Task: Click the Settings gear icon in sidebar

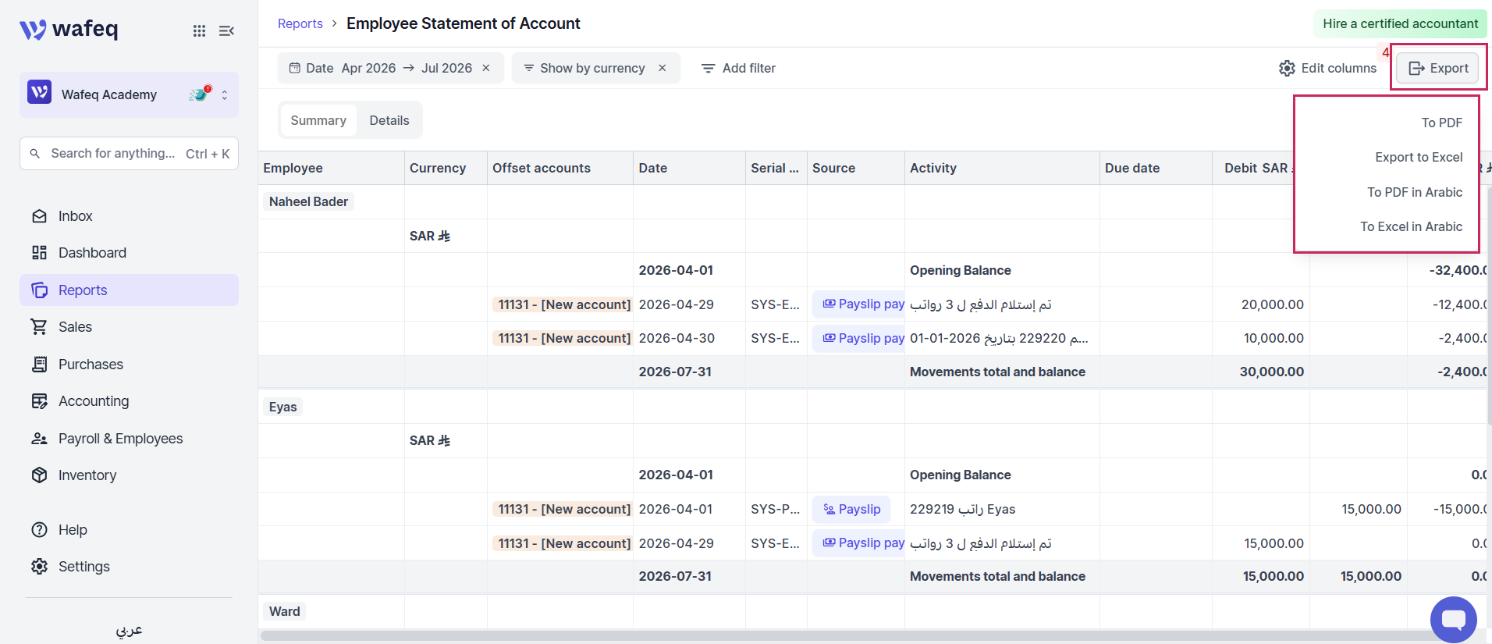Action: (x=40, y=567)
